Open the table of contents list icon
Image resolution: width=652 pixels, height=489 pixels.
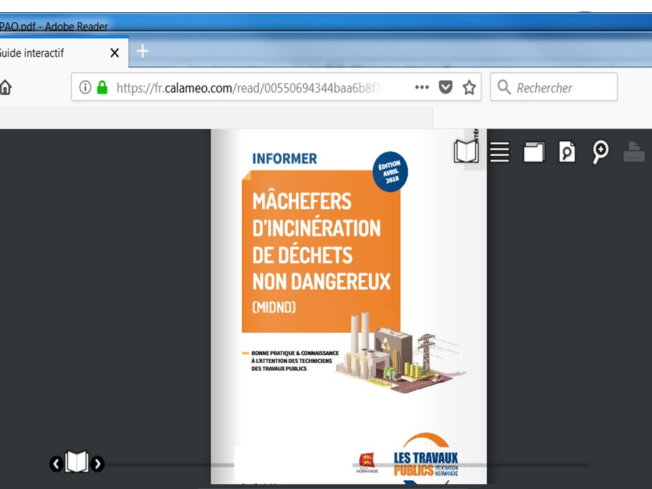500,151
